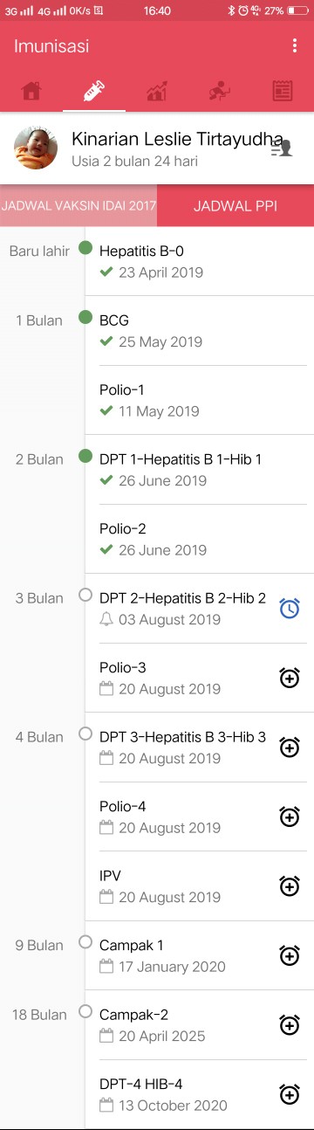314x1130 pixels.
Task: Switch to Jadwal Vaksin IDAI 2017 tab
Action: pyautogui.click(x=78, y=207)
